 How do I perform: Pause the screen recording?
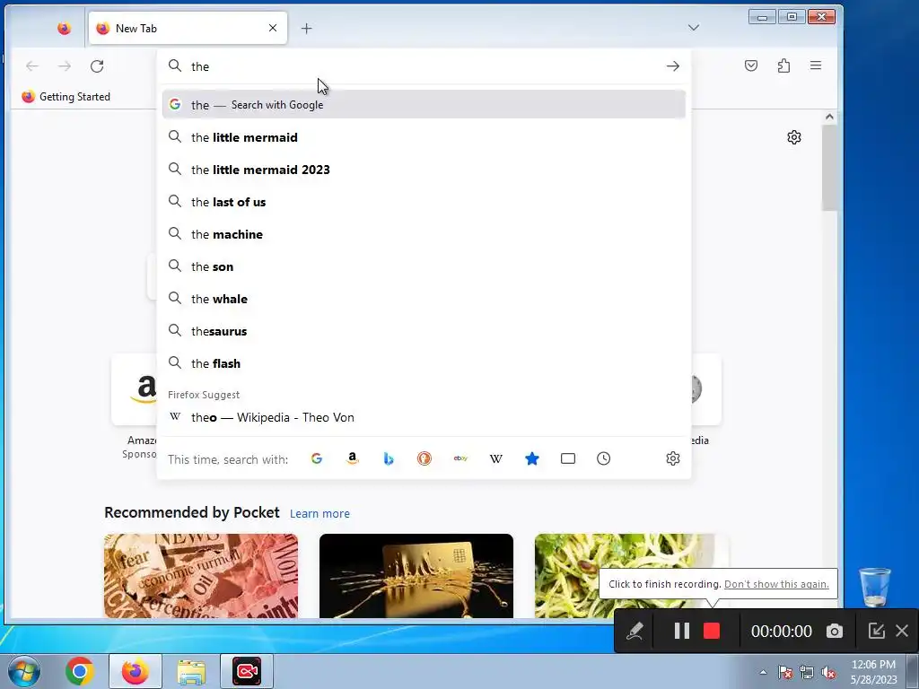tap(681, 631)
